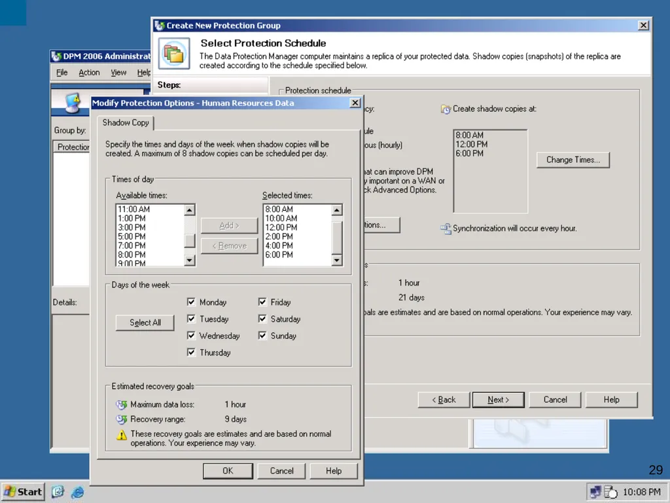
Task: Click the system tray icon beside the clock
Action: point(610,492)
